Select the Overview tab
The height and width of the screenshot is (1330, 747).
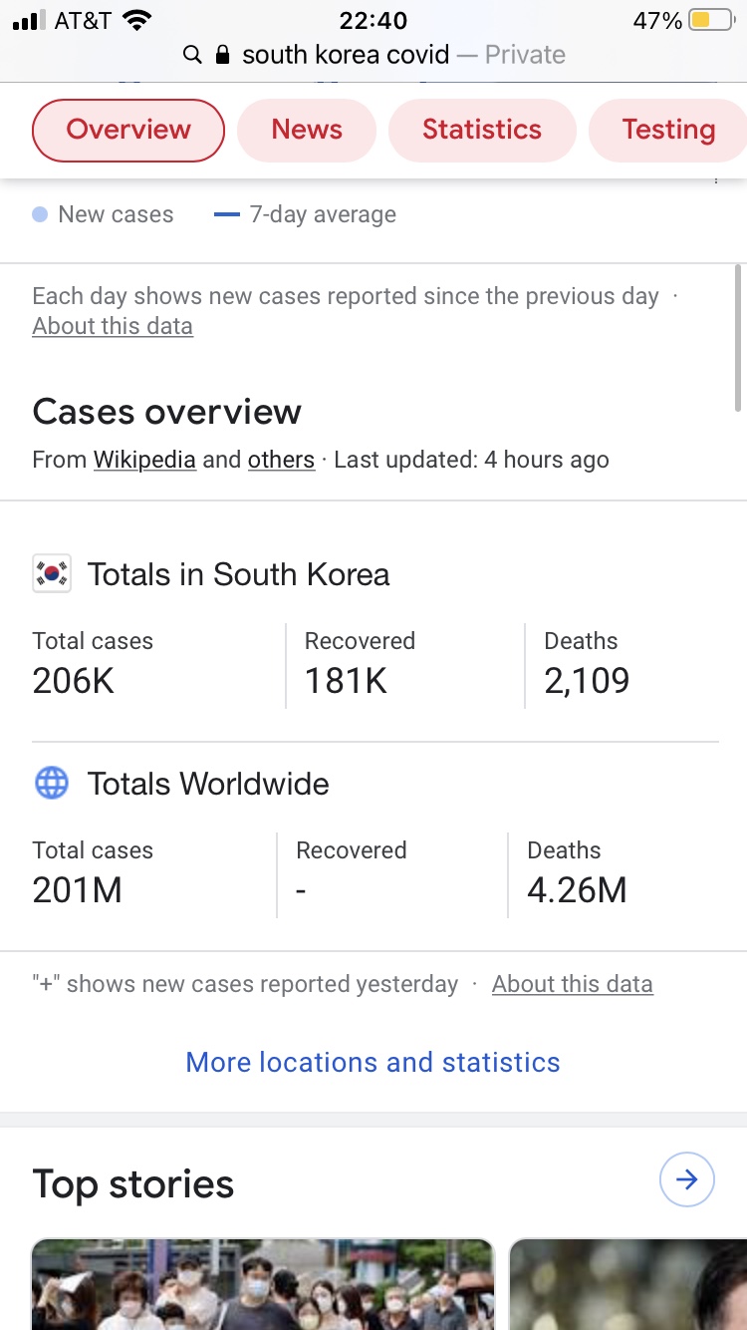point(128,130)
